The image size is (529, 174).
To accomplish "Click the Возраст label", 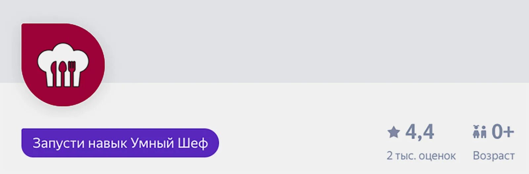I will [x=494, y=156].
